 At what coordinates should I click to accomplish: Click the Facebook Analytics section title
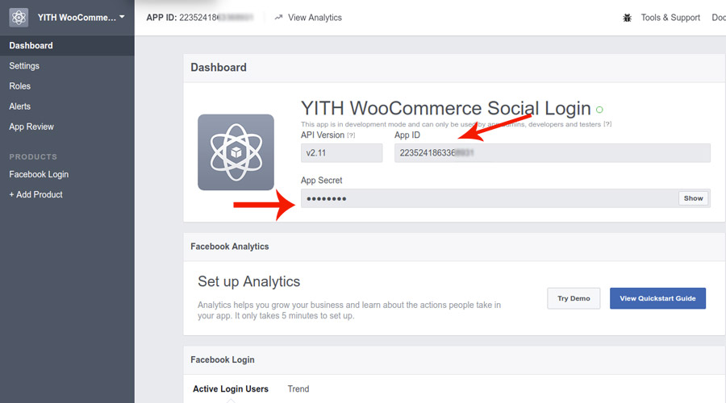pos(230,247)
